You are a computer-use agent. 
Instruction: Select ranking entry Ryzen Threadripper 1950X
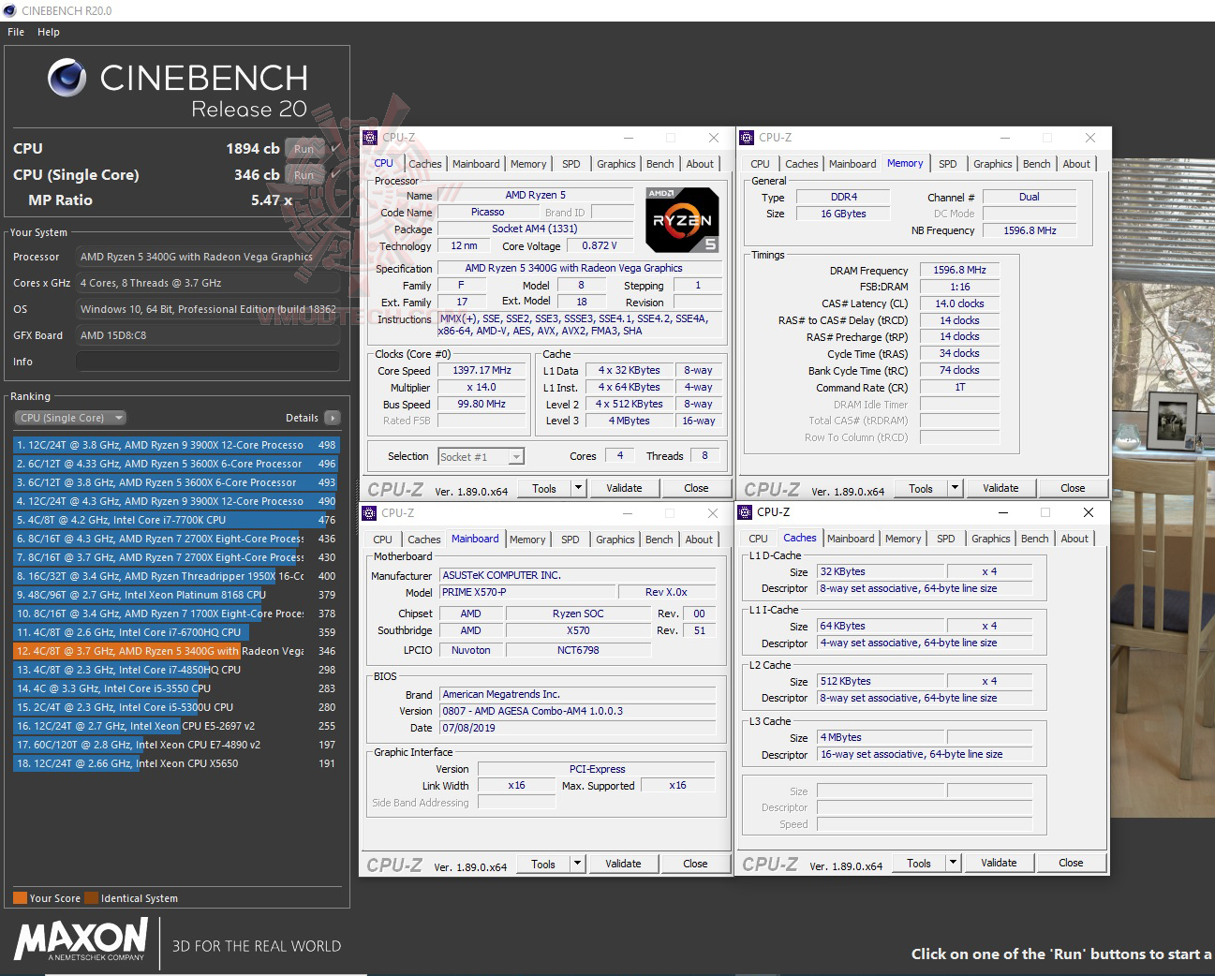pyautogui.click(x=176, y=576)
